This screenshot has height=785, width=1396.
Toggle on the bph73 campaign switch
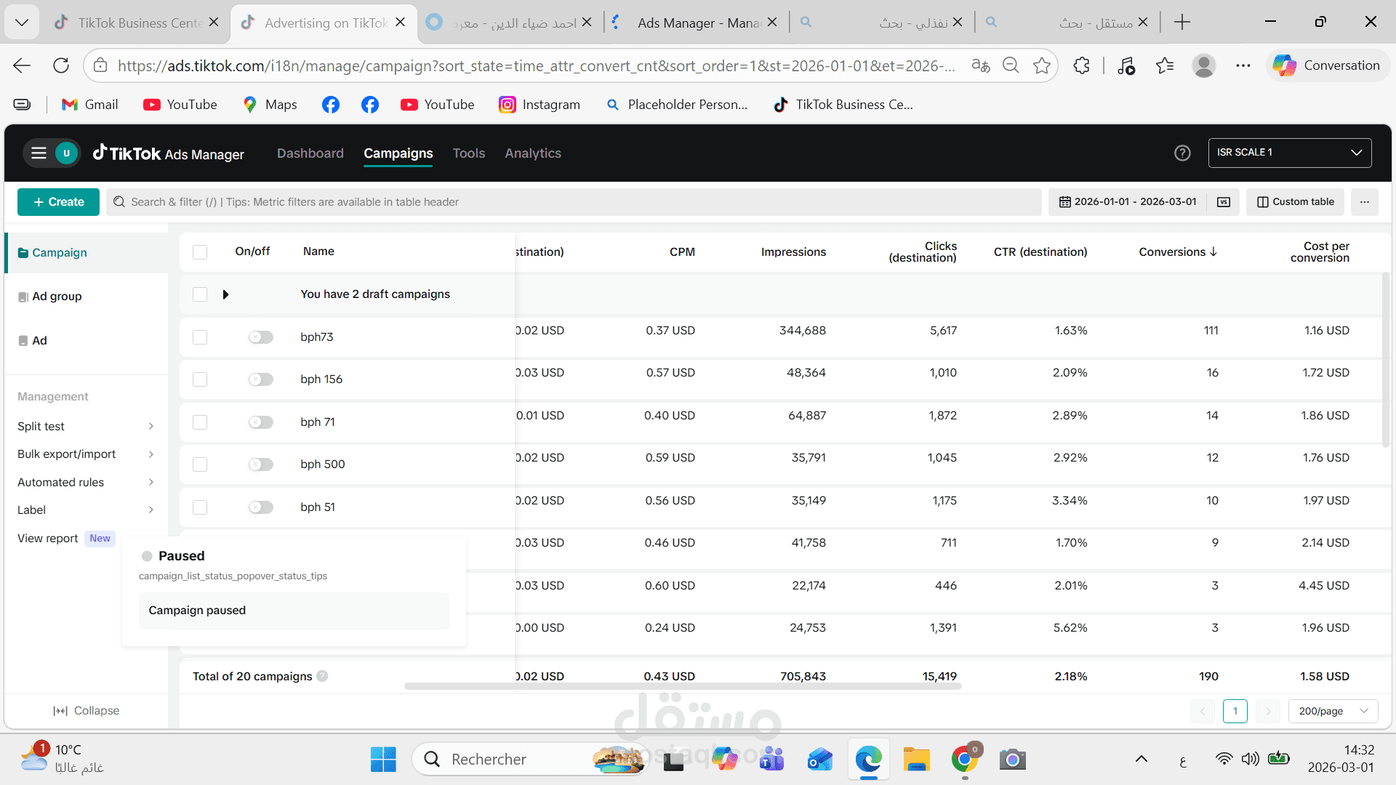coord(260,337)
